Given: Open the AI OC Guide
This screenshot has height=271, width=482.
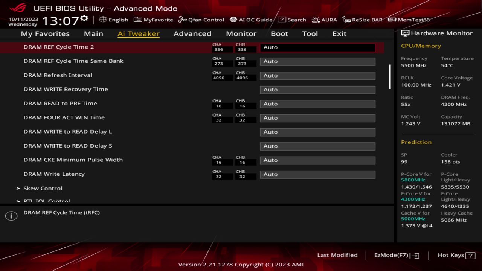Looking at the screenshot, I should coord(251,20).
